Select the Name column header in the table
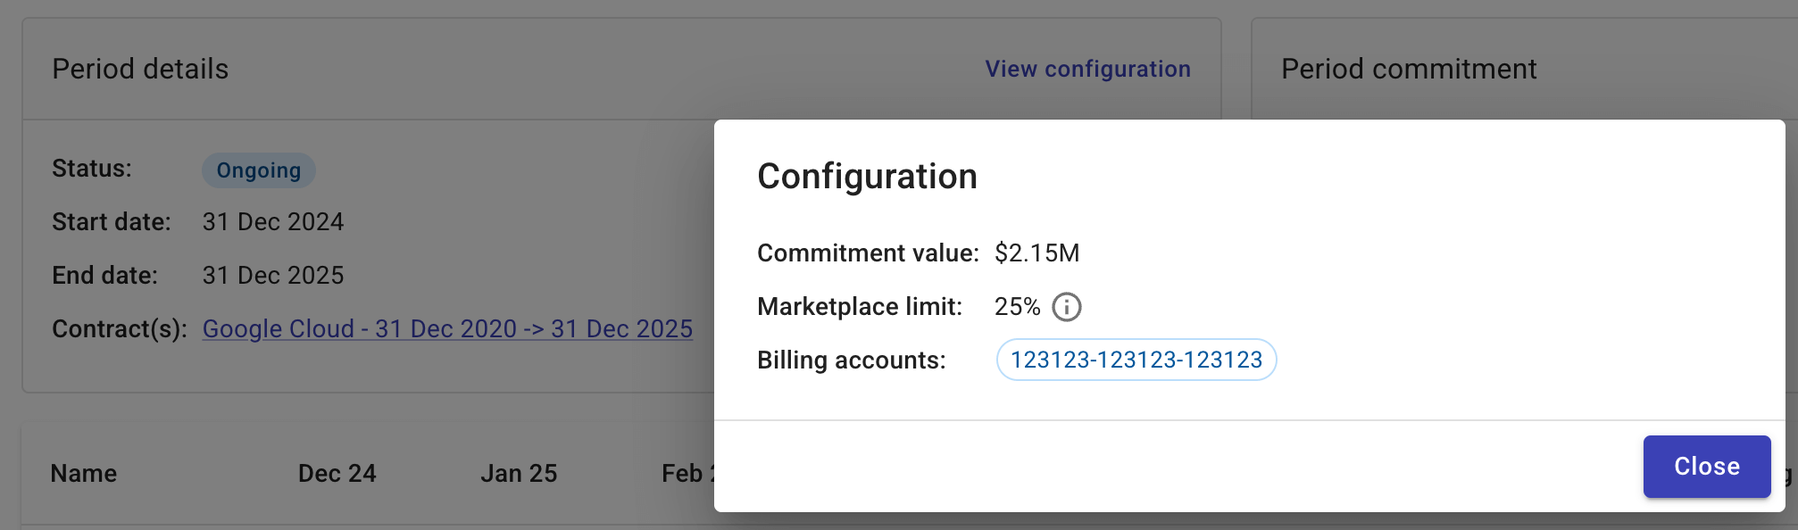The image size is (1798, 530). pos(85,473)
